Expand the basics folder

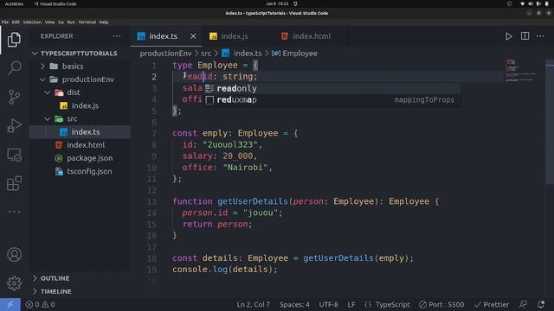(73, 67)
